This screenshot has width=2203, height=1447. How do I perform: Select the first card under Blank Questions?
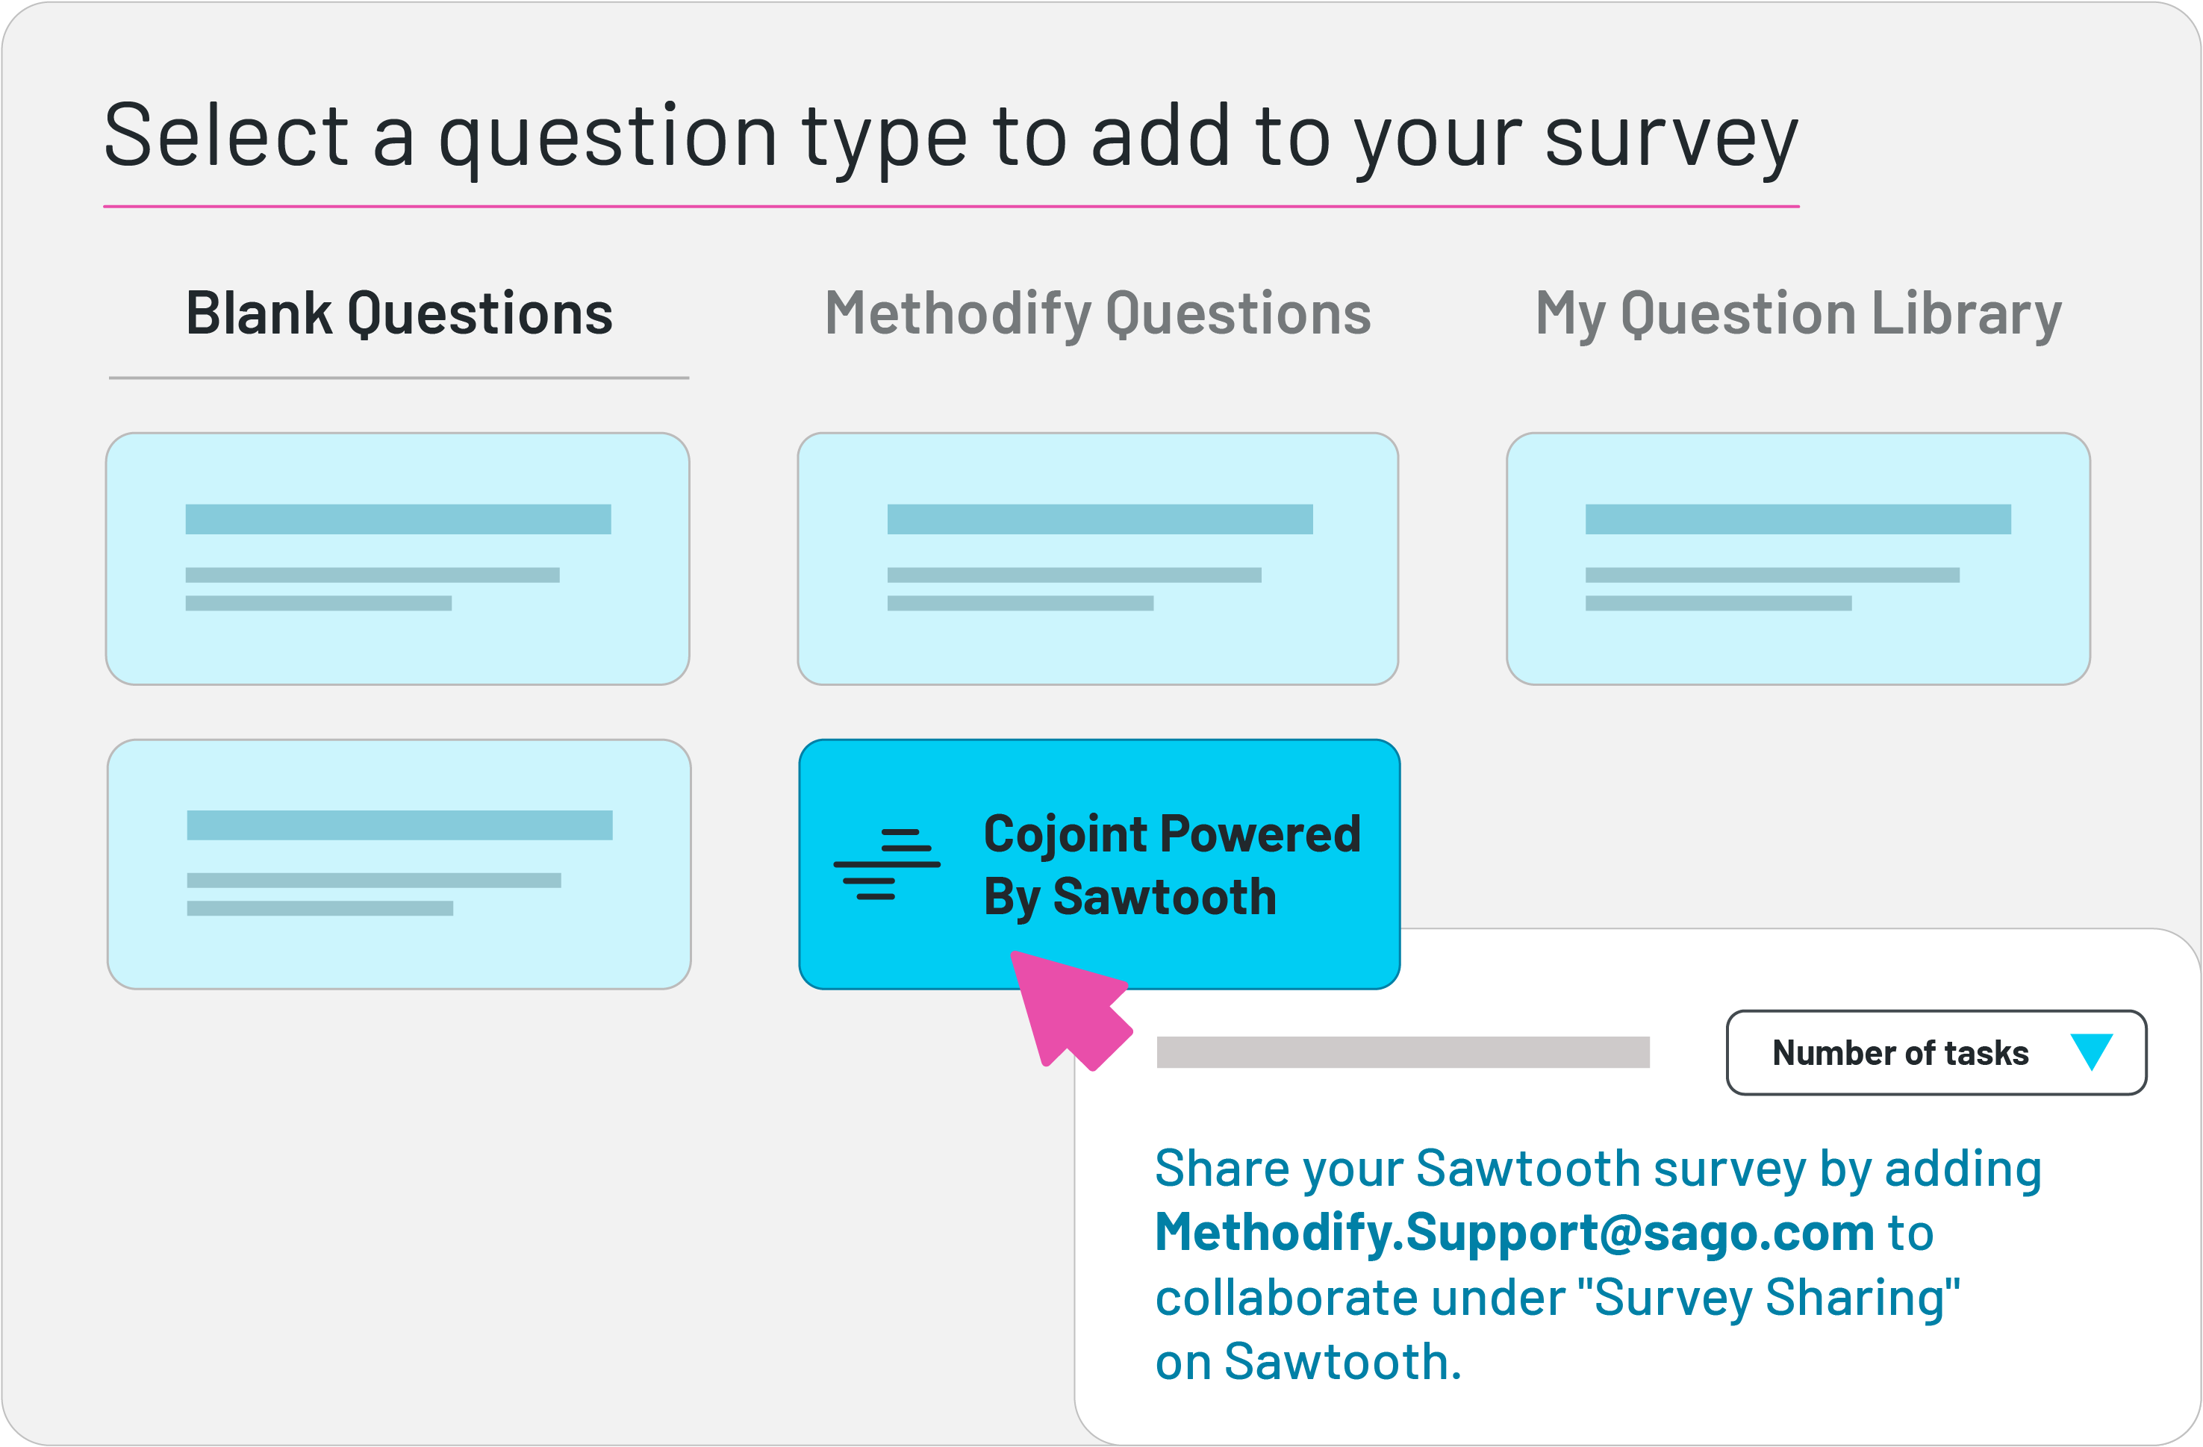[x=398, y=559]
